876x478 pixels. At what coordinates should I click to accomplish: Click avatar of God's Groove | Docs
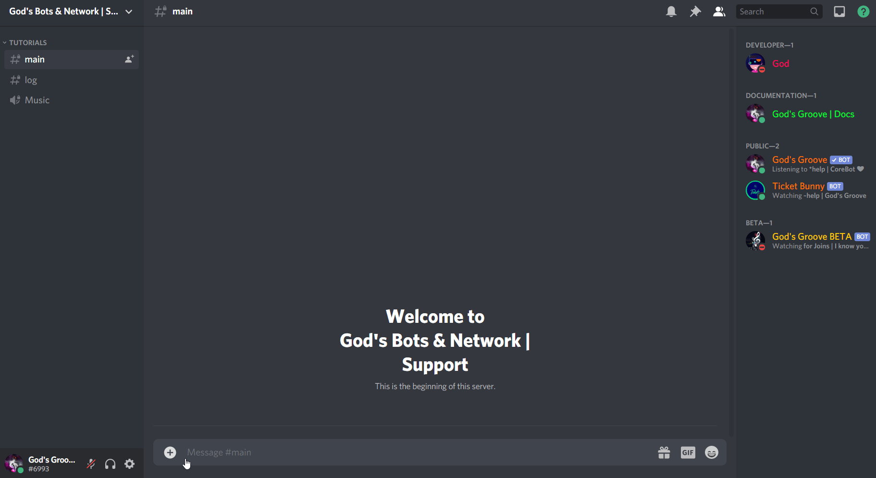[x=755, y=114]
